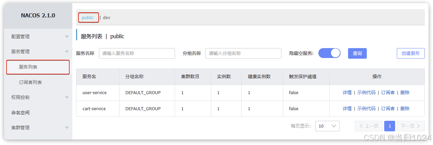Click the 服务列表 | public heading
Viewport: 433px width, 145px height.
(102, 36)
